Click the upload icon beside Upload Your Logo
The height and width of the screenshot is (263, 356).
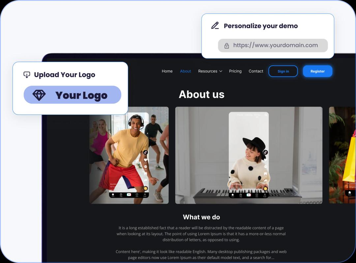[27, 75]
